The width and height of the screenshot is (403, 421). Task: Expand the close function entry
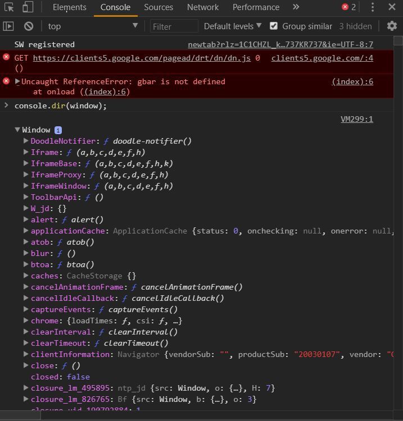[x=26, y=365]
